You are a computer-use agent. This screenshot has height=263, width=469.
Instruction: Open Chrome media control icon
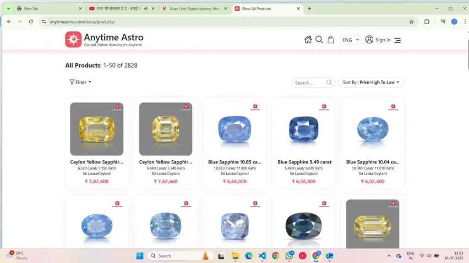click(443, 21)
